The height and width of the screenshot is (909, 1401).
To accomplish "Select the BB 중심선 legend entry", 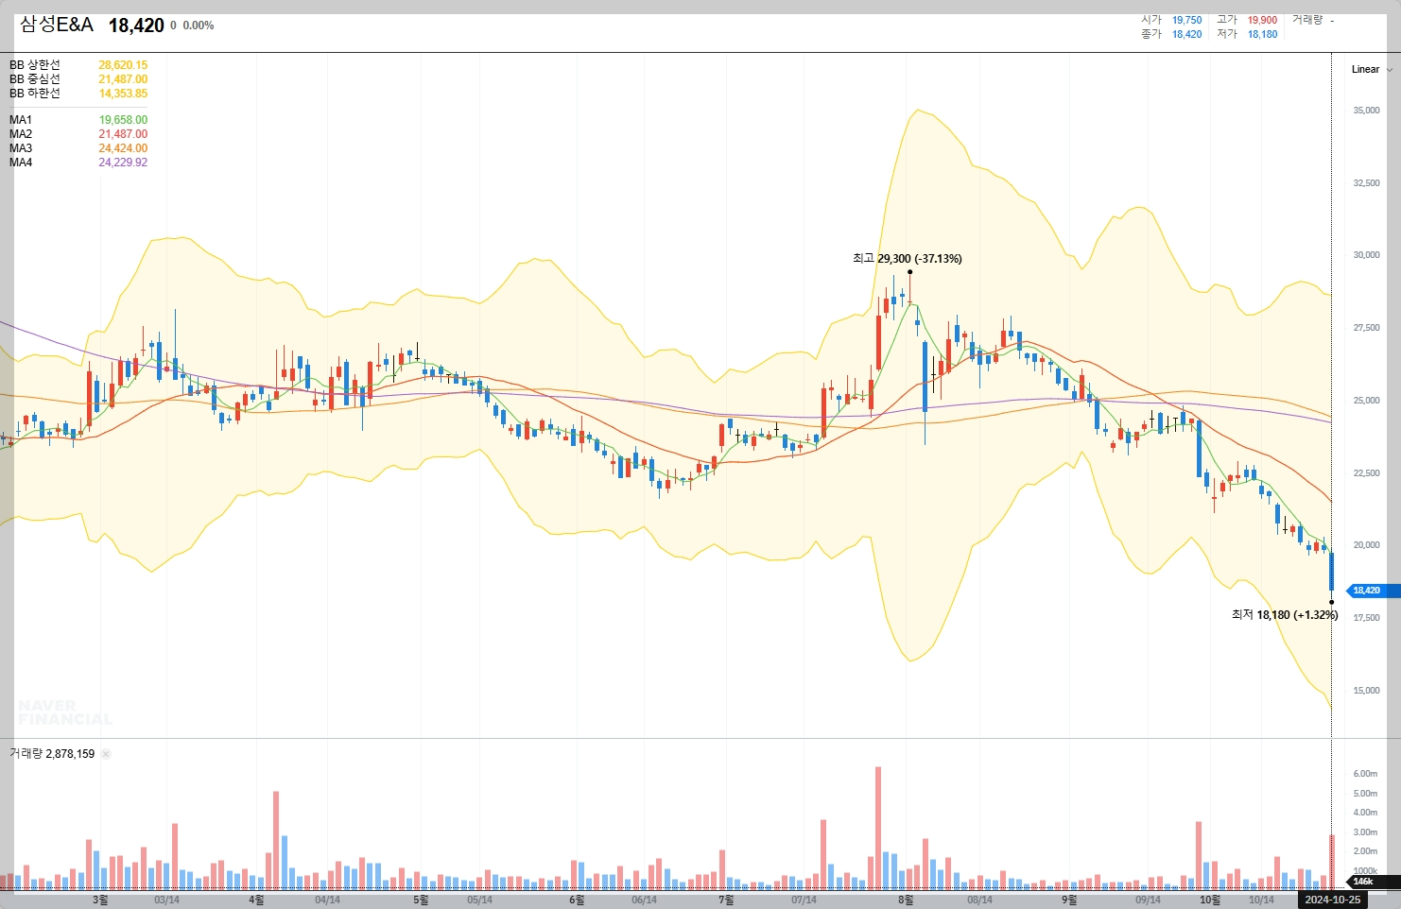I will pyautogui.click(x=35, y=79).
